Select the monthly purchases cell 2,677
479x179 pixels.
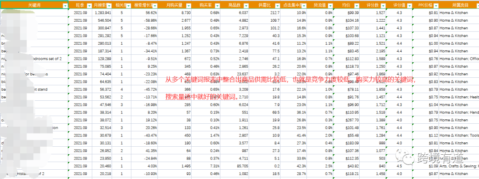tap(175, 20)
